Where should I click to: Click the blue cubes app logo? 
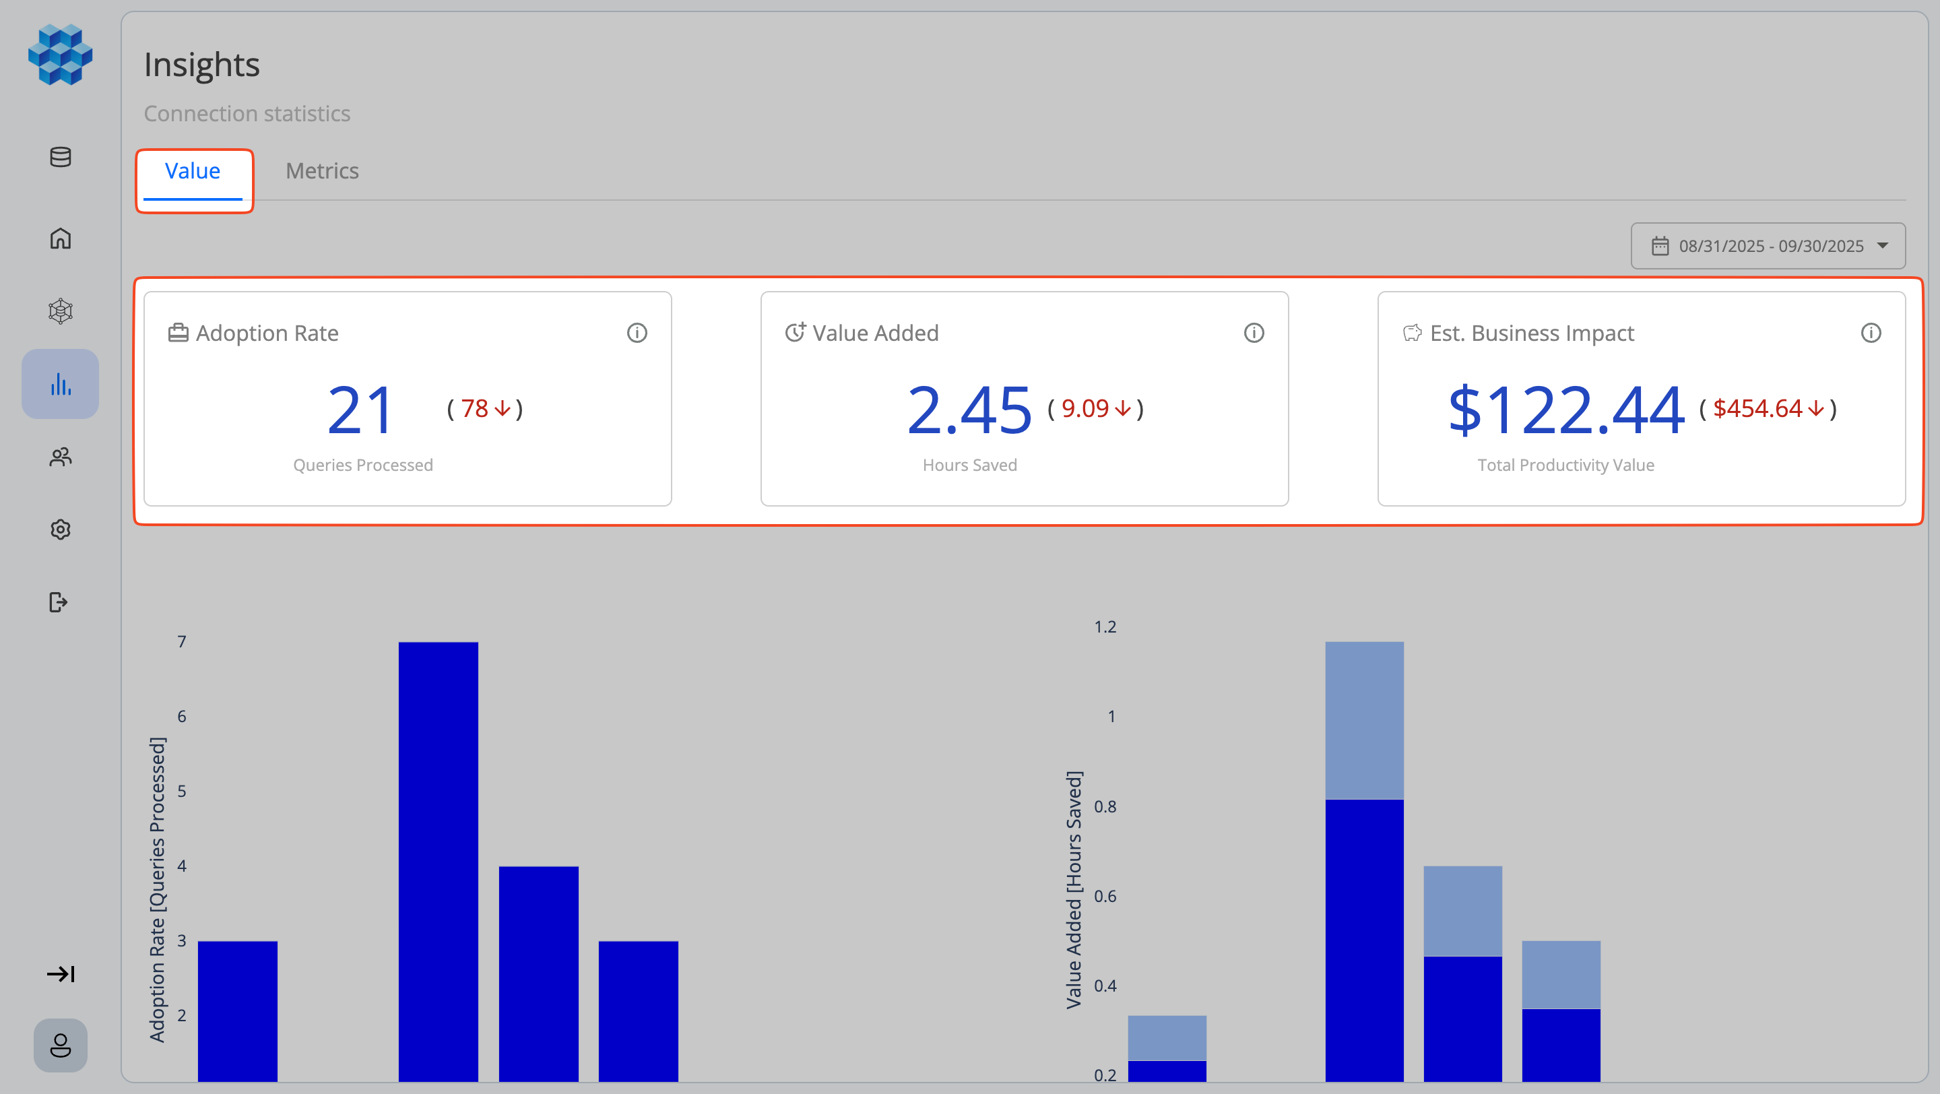[x=60, y=54]
